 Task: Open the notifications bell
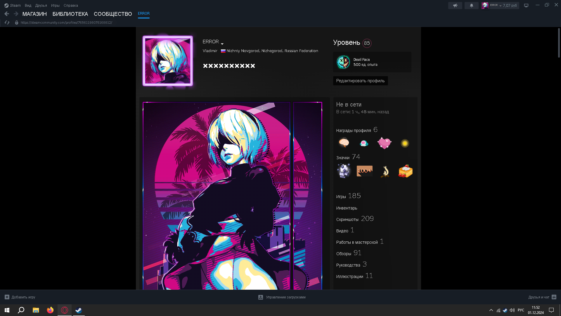click(x=472, y=6)
